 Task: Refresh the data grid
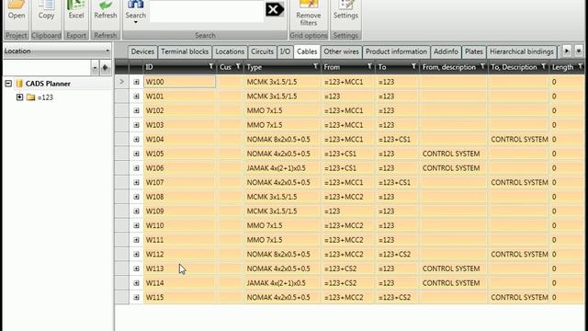pos(106,10)
